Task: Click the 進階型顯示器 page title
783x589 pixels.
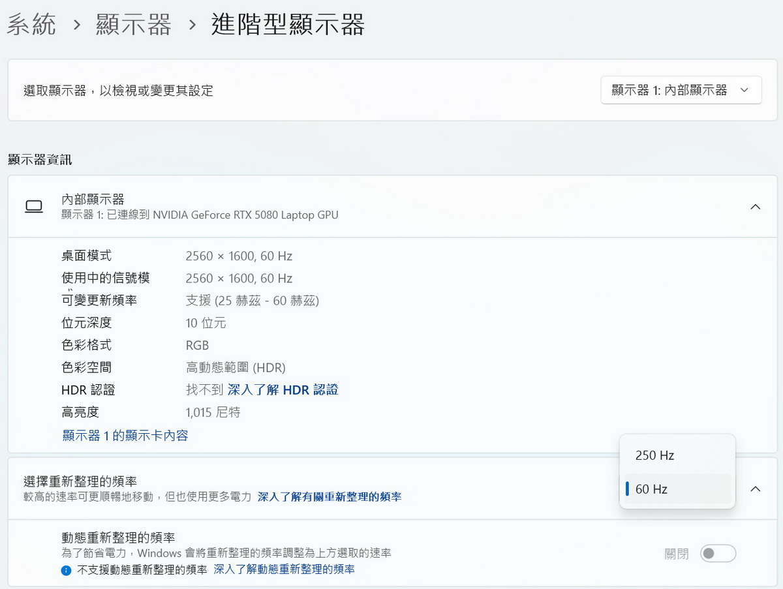Action: pos(288,25)
